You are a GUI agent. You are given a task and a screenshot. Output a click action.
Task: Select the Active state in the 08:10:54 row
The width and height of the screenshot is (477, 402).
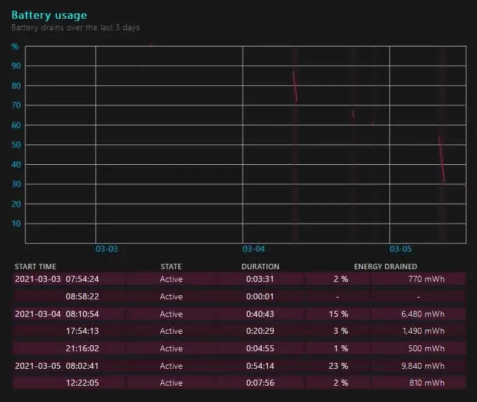tap(171, 314)
